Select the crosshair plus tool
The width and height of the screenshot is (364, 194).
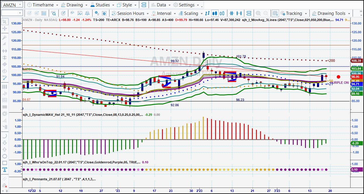(4, 29)
